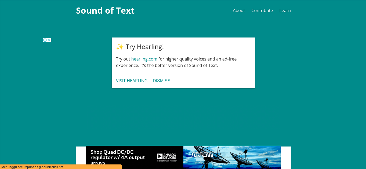Screen dimensions: 366x169
Task: Click the Arrow satellite dish ad image
Action: click(232, 157)
